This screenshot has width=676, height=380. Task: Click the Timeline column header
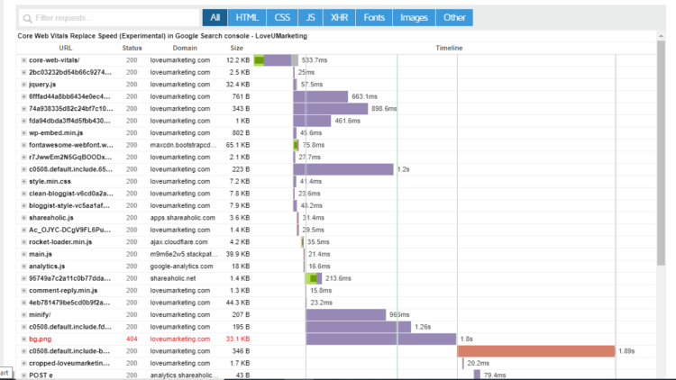[x=449, y=49]
